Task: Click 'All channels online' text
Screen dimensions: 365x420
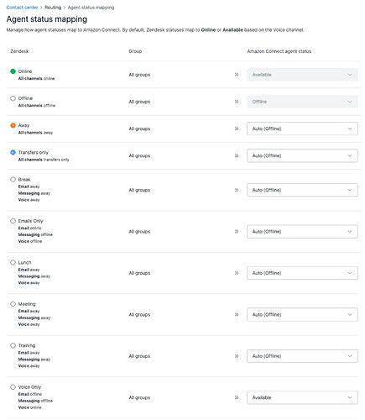Action: [36, 79]
